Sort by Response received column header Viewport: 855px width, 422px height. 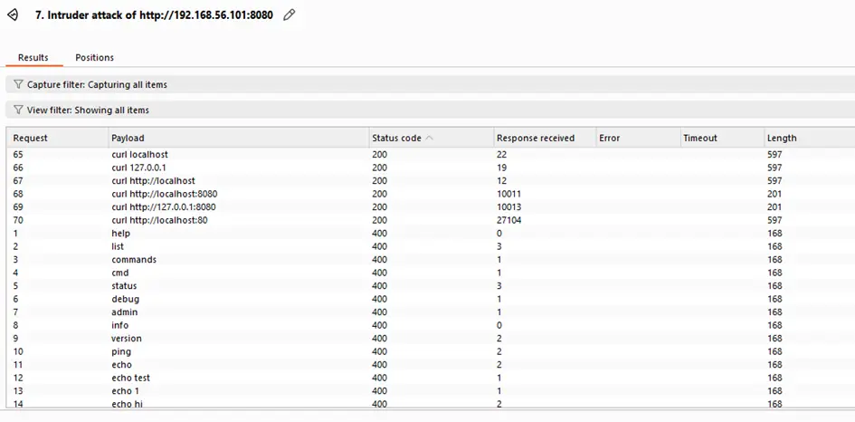point(545,139)
